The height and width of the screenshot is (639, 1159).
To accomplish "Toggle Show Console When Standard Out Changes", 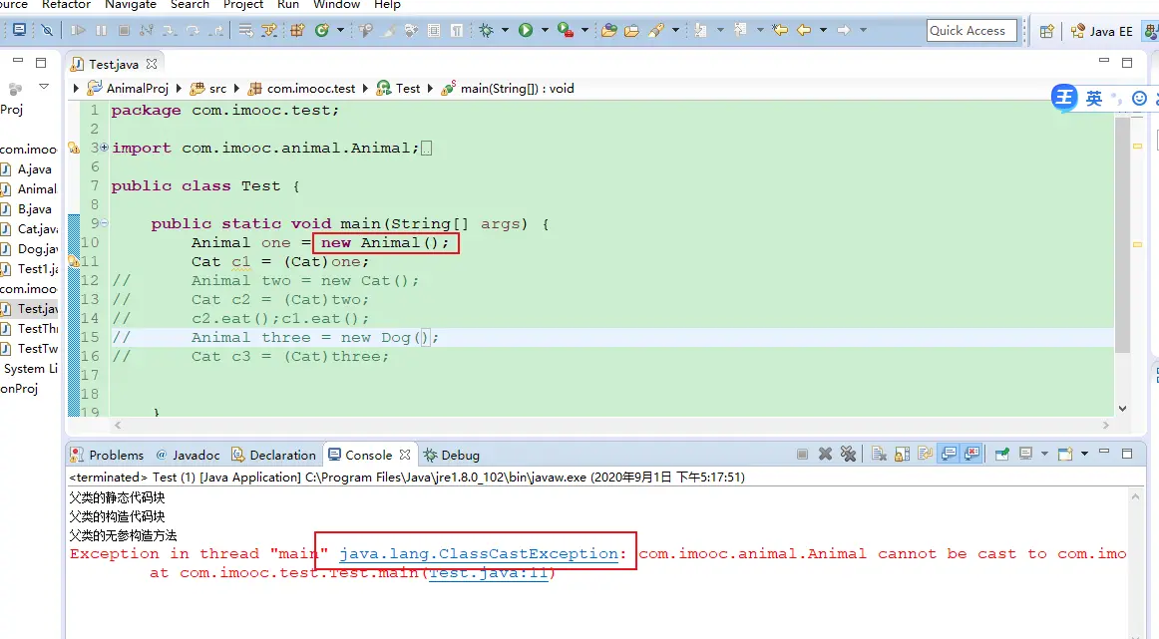I will tap(948, 455).
